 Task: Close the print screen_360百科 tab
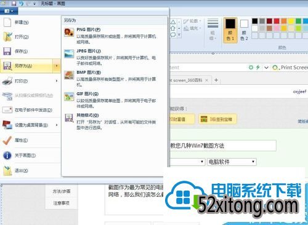click(x=207, y=81)
